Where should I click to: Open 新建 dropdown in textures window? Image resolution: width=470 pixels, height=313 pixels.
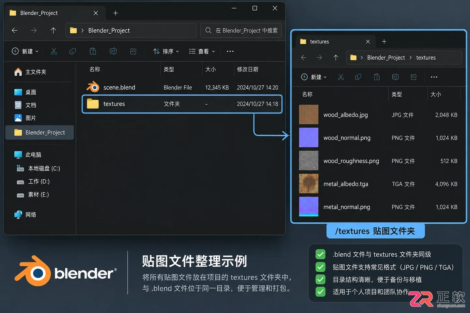point(314,77)
